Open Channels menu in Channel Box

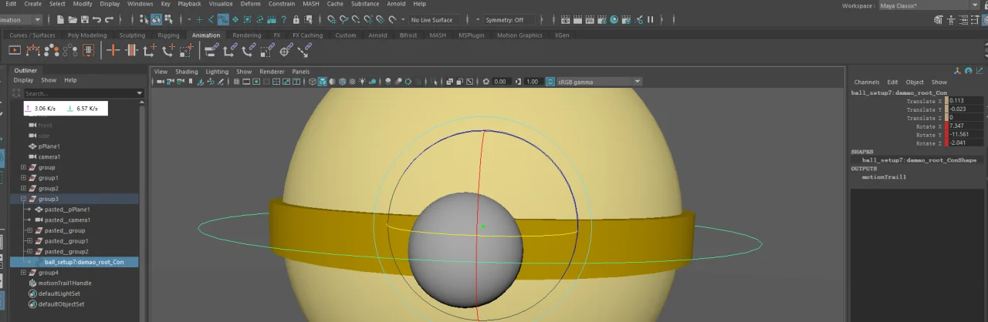click(x=866, y=82)
